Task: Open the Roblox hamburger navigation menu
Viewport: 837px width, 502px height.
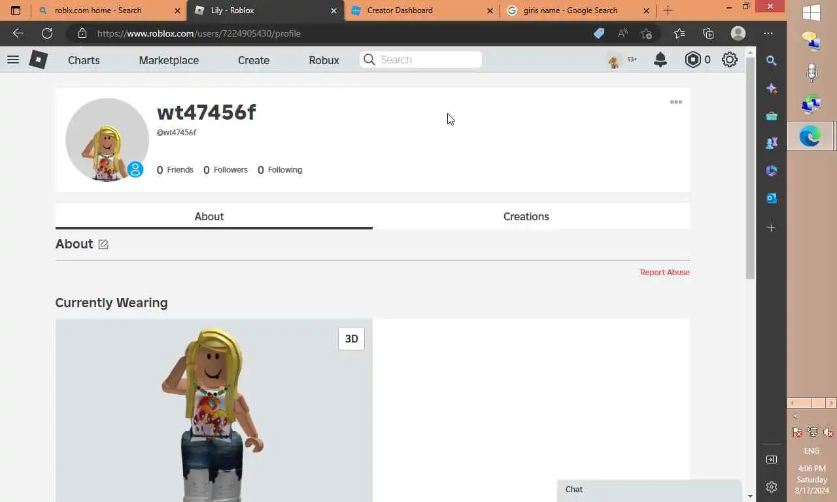Action: 12,59
